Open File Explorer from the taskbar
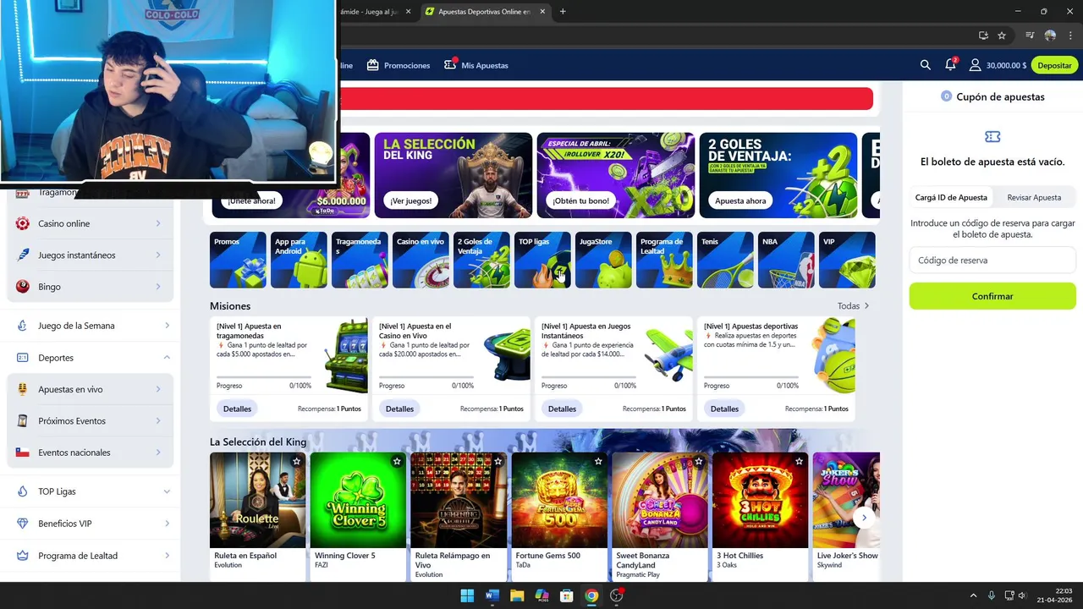 point(517,595)
